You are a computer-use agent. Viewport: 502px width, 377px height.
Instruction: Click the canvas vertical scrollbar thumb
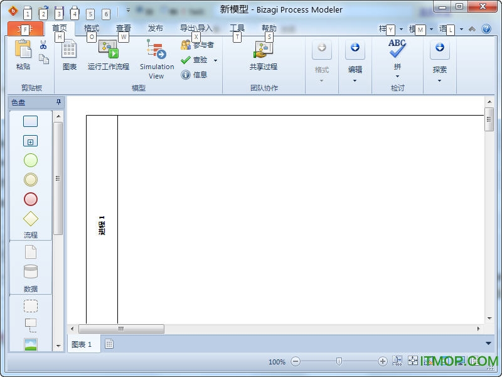click(489, 119)
